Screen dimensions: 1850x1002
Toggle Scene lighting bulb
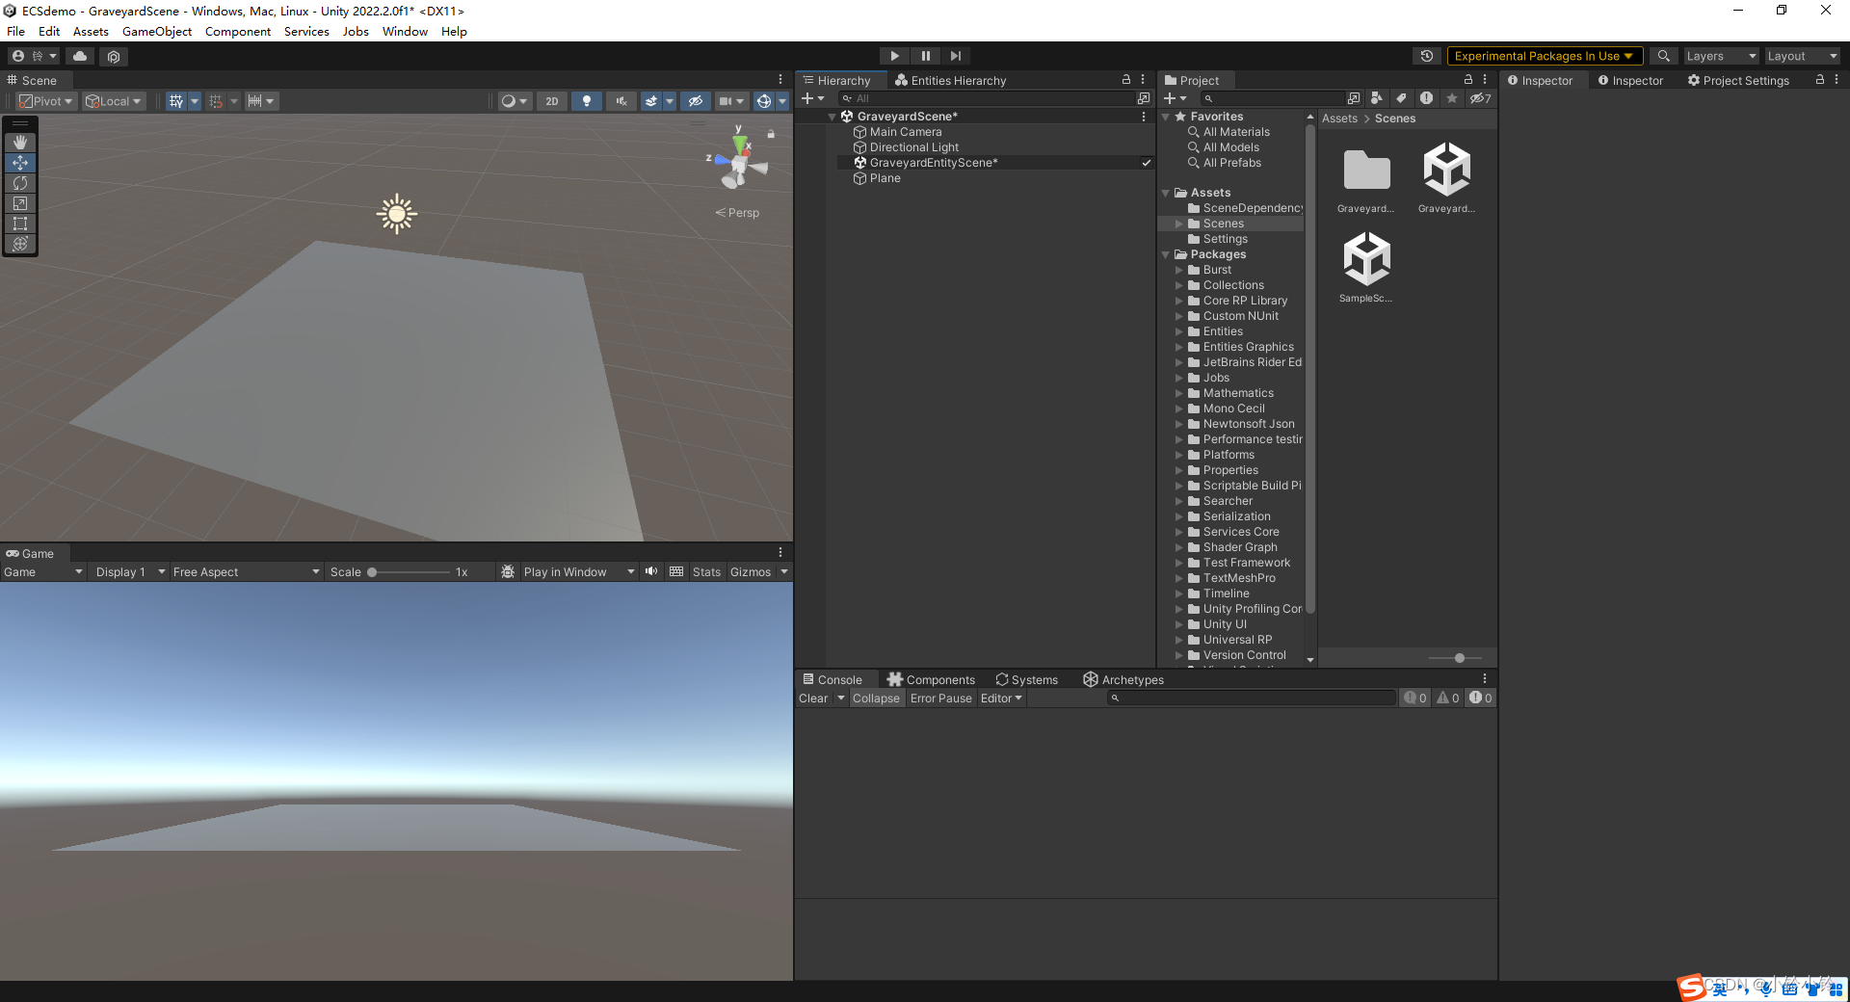coord(587,101)
